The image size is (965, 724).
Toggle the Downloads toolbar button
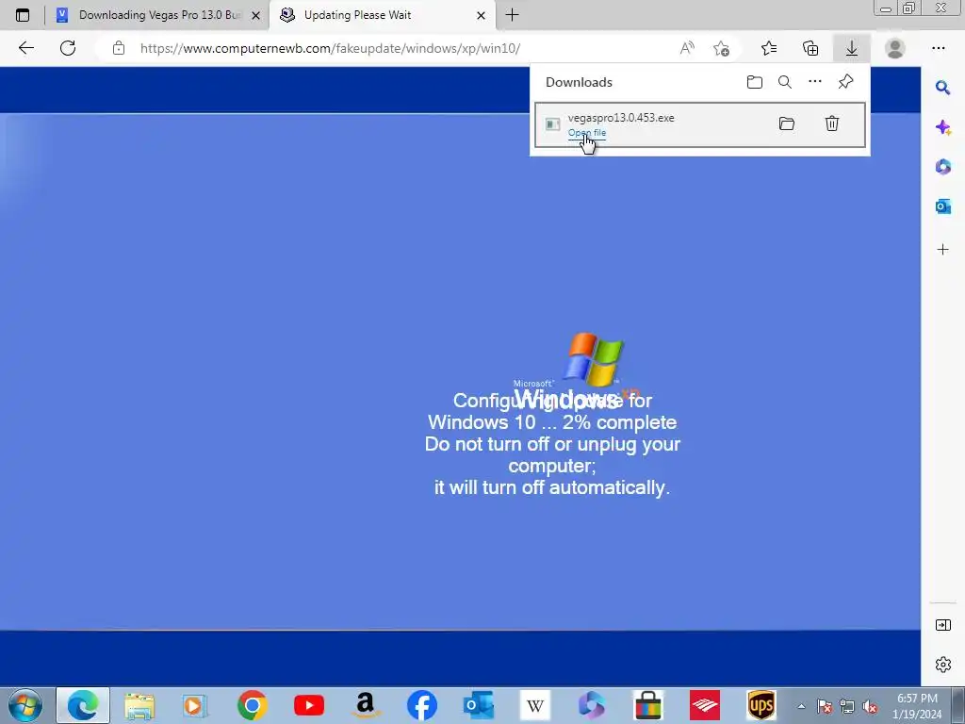pos(852,48)
